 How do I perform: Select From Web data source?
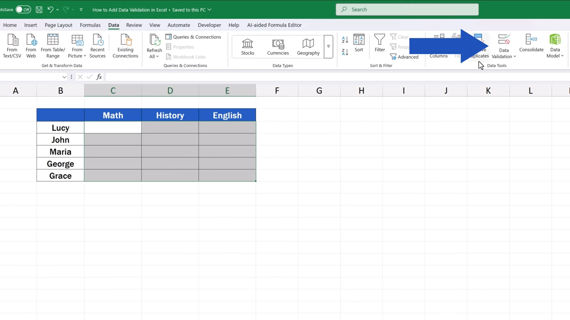(31, 47)
